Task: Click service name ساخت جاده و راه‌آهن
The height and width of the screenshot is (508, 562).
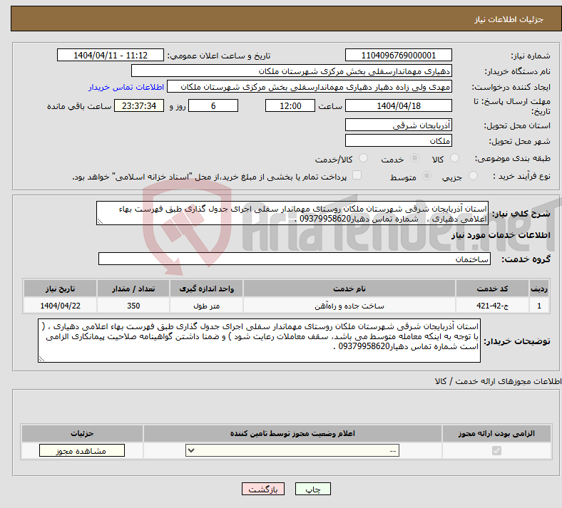Action: [x=349, y=306]
